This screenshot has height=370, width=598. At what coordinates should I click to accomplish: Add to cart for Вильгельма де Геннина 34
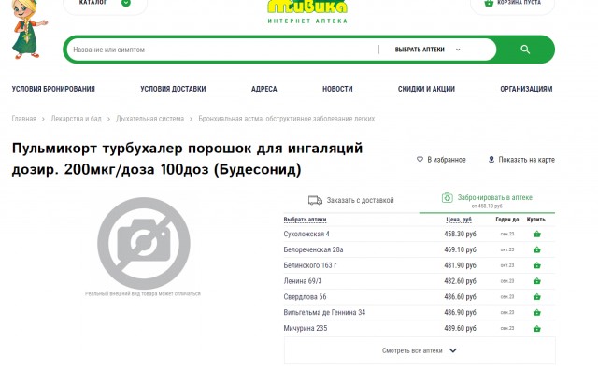(537, 312)
